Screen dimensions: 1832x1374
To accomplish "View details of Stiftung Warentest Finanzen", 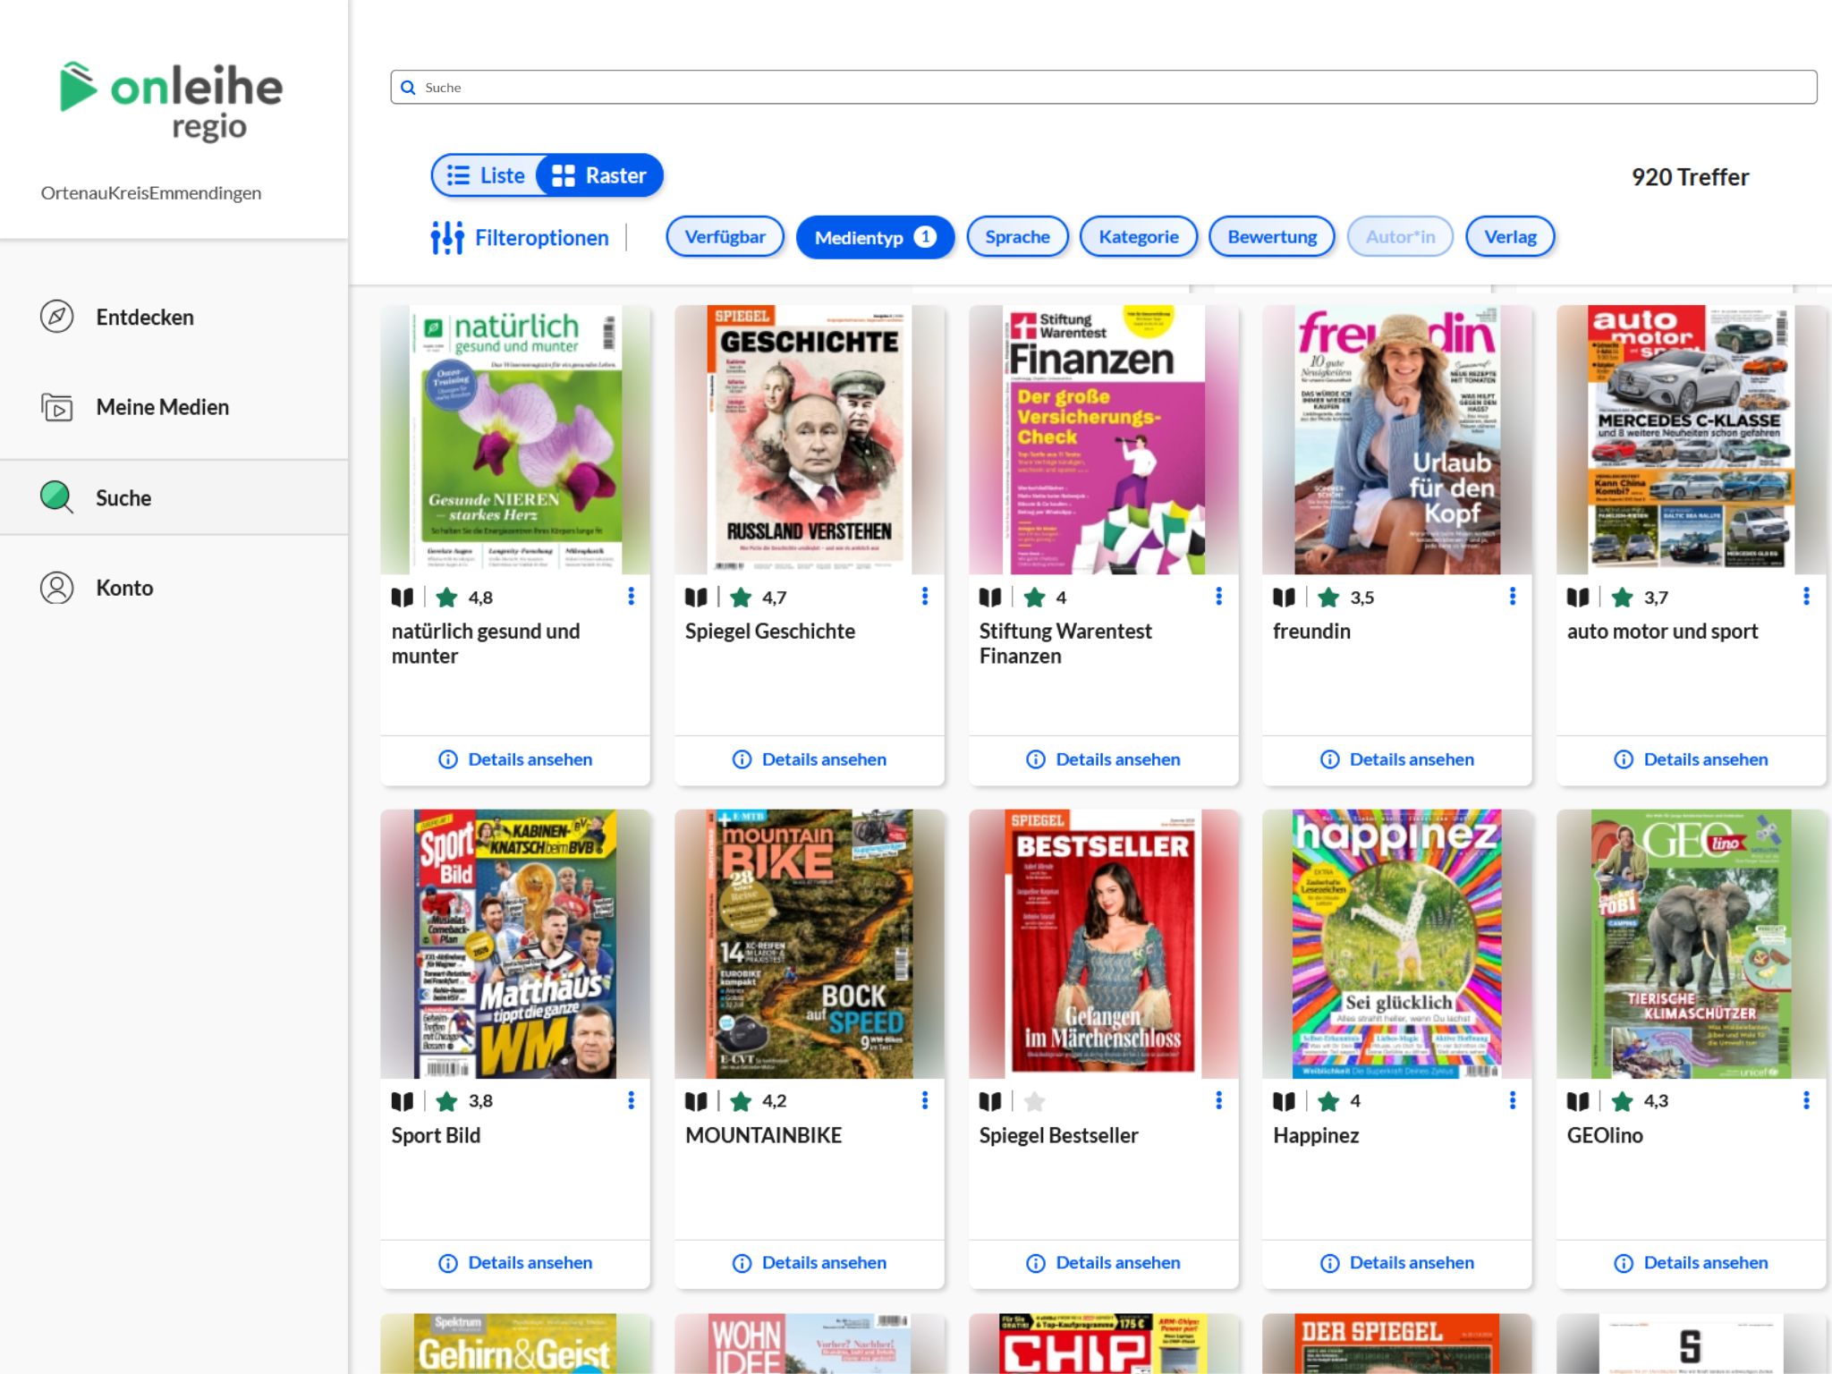I will 1103,759.
